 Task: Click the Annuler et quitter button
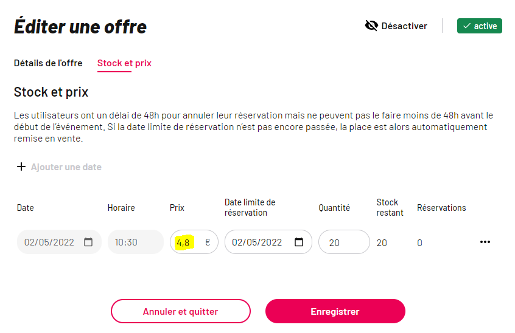(181, 311)
